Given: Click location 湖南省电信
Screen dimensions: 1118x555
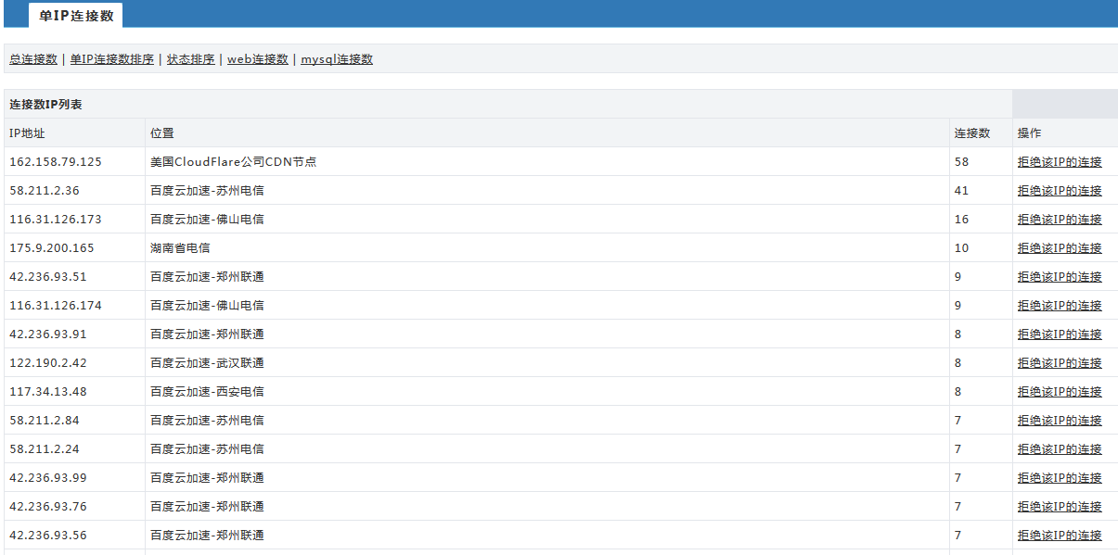Looking at the screenshot, I should pyautogui.click(x=180, y=248).
